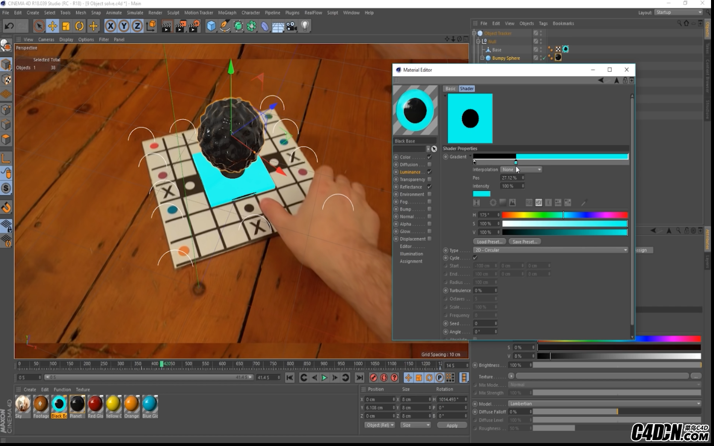This screenshot has width=714, height=446.
Task: Enable the Bump channel checkbox
Action: (x=429, y=209)
